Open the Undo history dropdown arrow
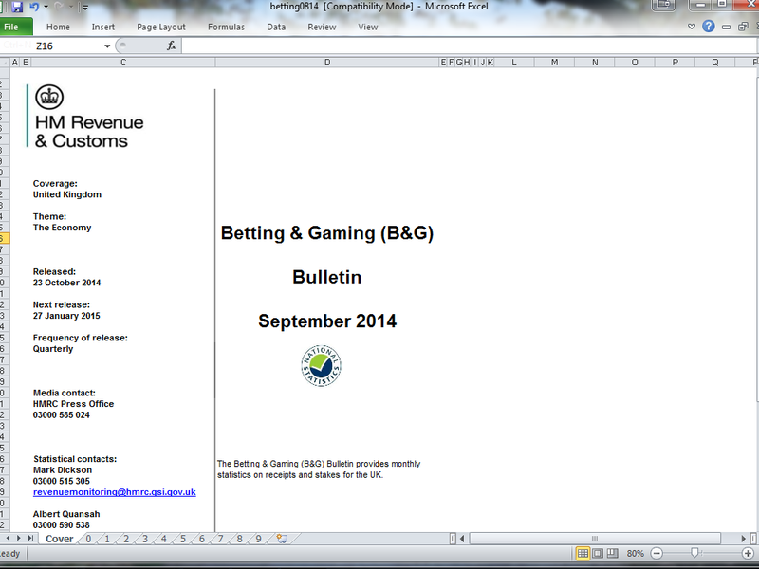The height and width of the screenshot is (569, 759). (46, 7)
